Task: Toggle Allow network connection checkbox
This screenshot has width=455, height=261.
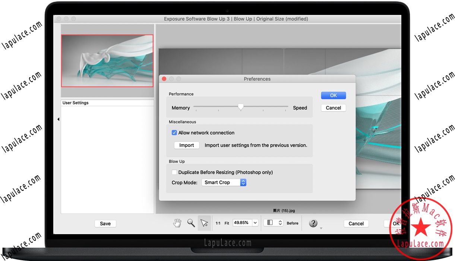Action: (174, 133)
